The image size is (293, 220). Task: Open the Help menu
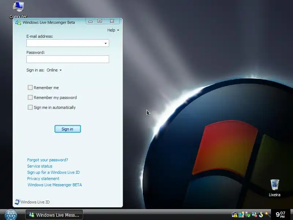tap(113, 30)
